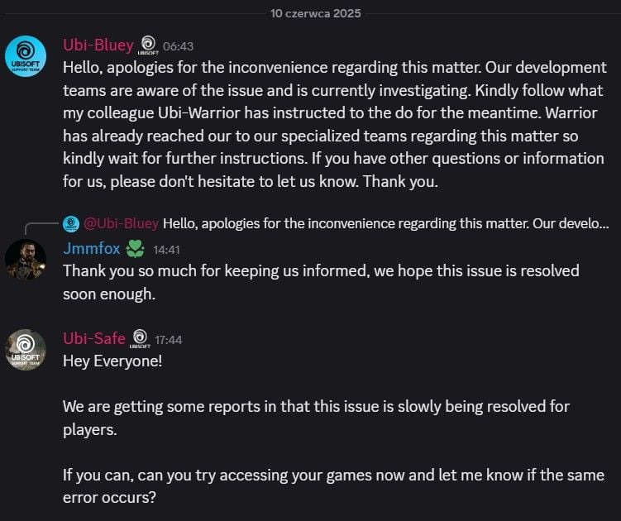Click the @Ubi-Bluey mention in reply preview
The width and height of the screenshot is (621, 521).
(122, 224)
